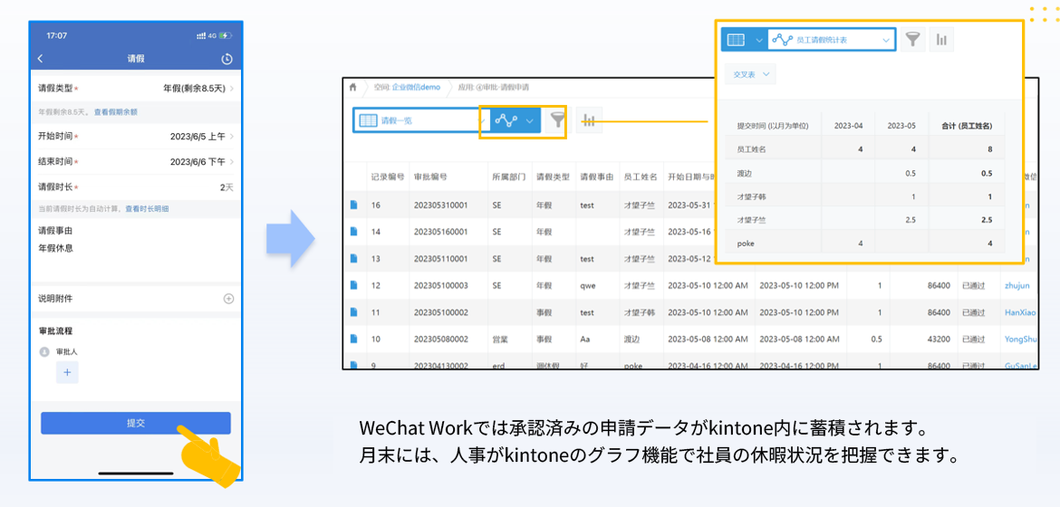Click the table view icon in report panel
Viewport: 1060px width, 507px height.
736,40
